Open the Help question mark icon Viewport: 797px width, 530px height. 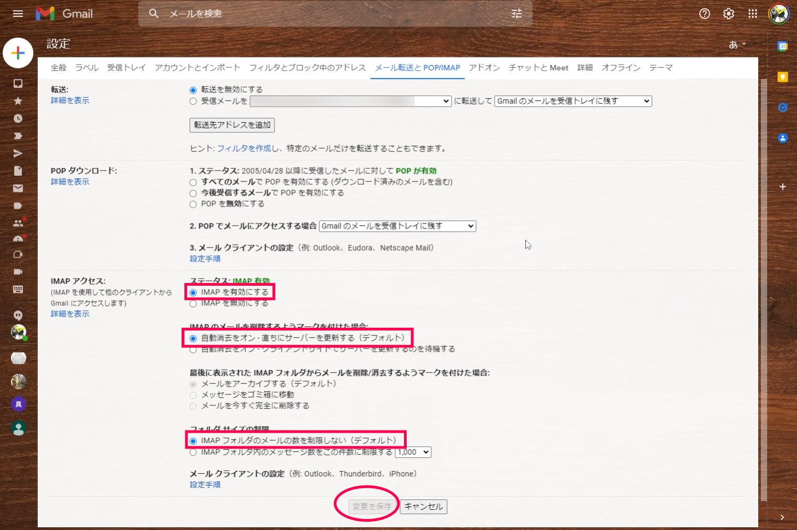pyautogui.click(x=705, y=14)
